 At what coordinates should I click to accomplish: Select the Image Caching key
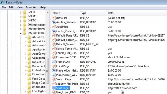[x=39, y=83]
